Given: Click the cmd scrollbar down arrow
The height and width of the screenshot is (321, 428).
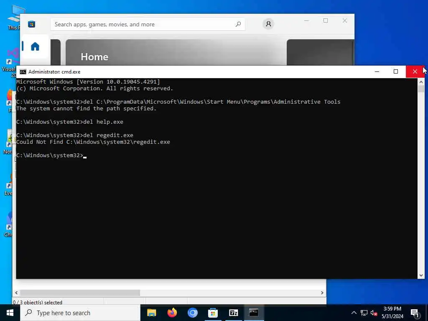Looking at the screenshot, I should coord(421,275).
